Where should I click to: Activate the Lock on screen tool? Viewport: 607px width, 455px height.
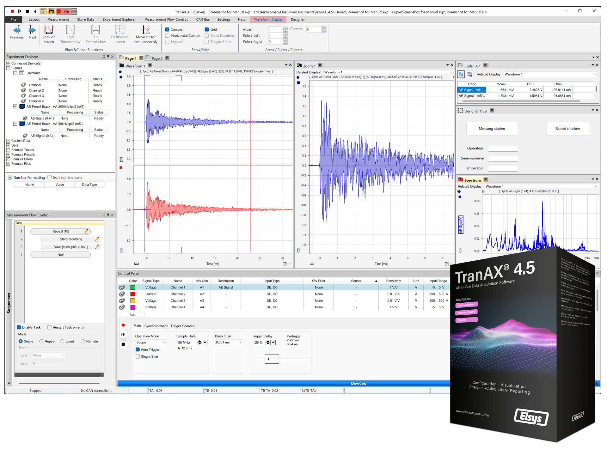coord(49,33)
